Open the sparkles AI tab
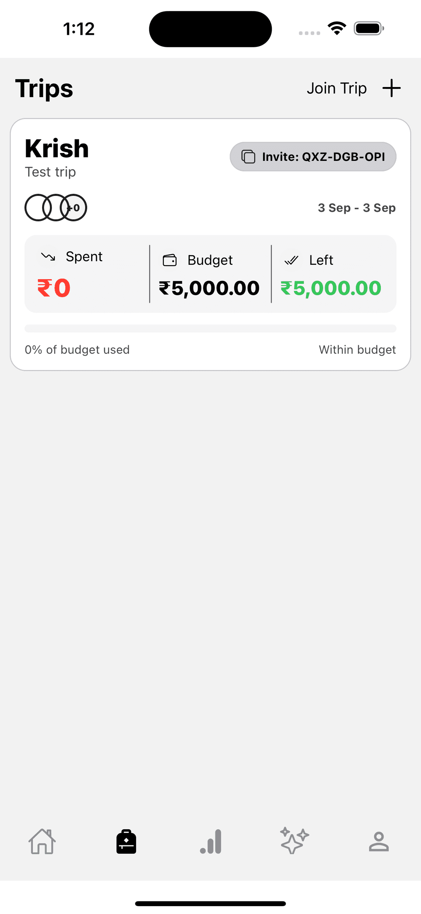This screenshot has width=421, height=914. (x=295, y=841)
